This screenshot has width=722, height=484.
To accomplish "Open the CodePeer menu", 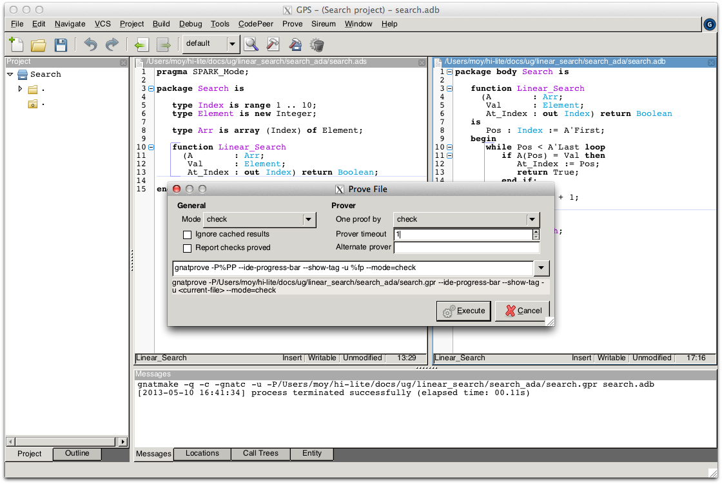I will pyautogui.click(x=255, y=24).
